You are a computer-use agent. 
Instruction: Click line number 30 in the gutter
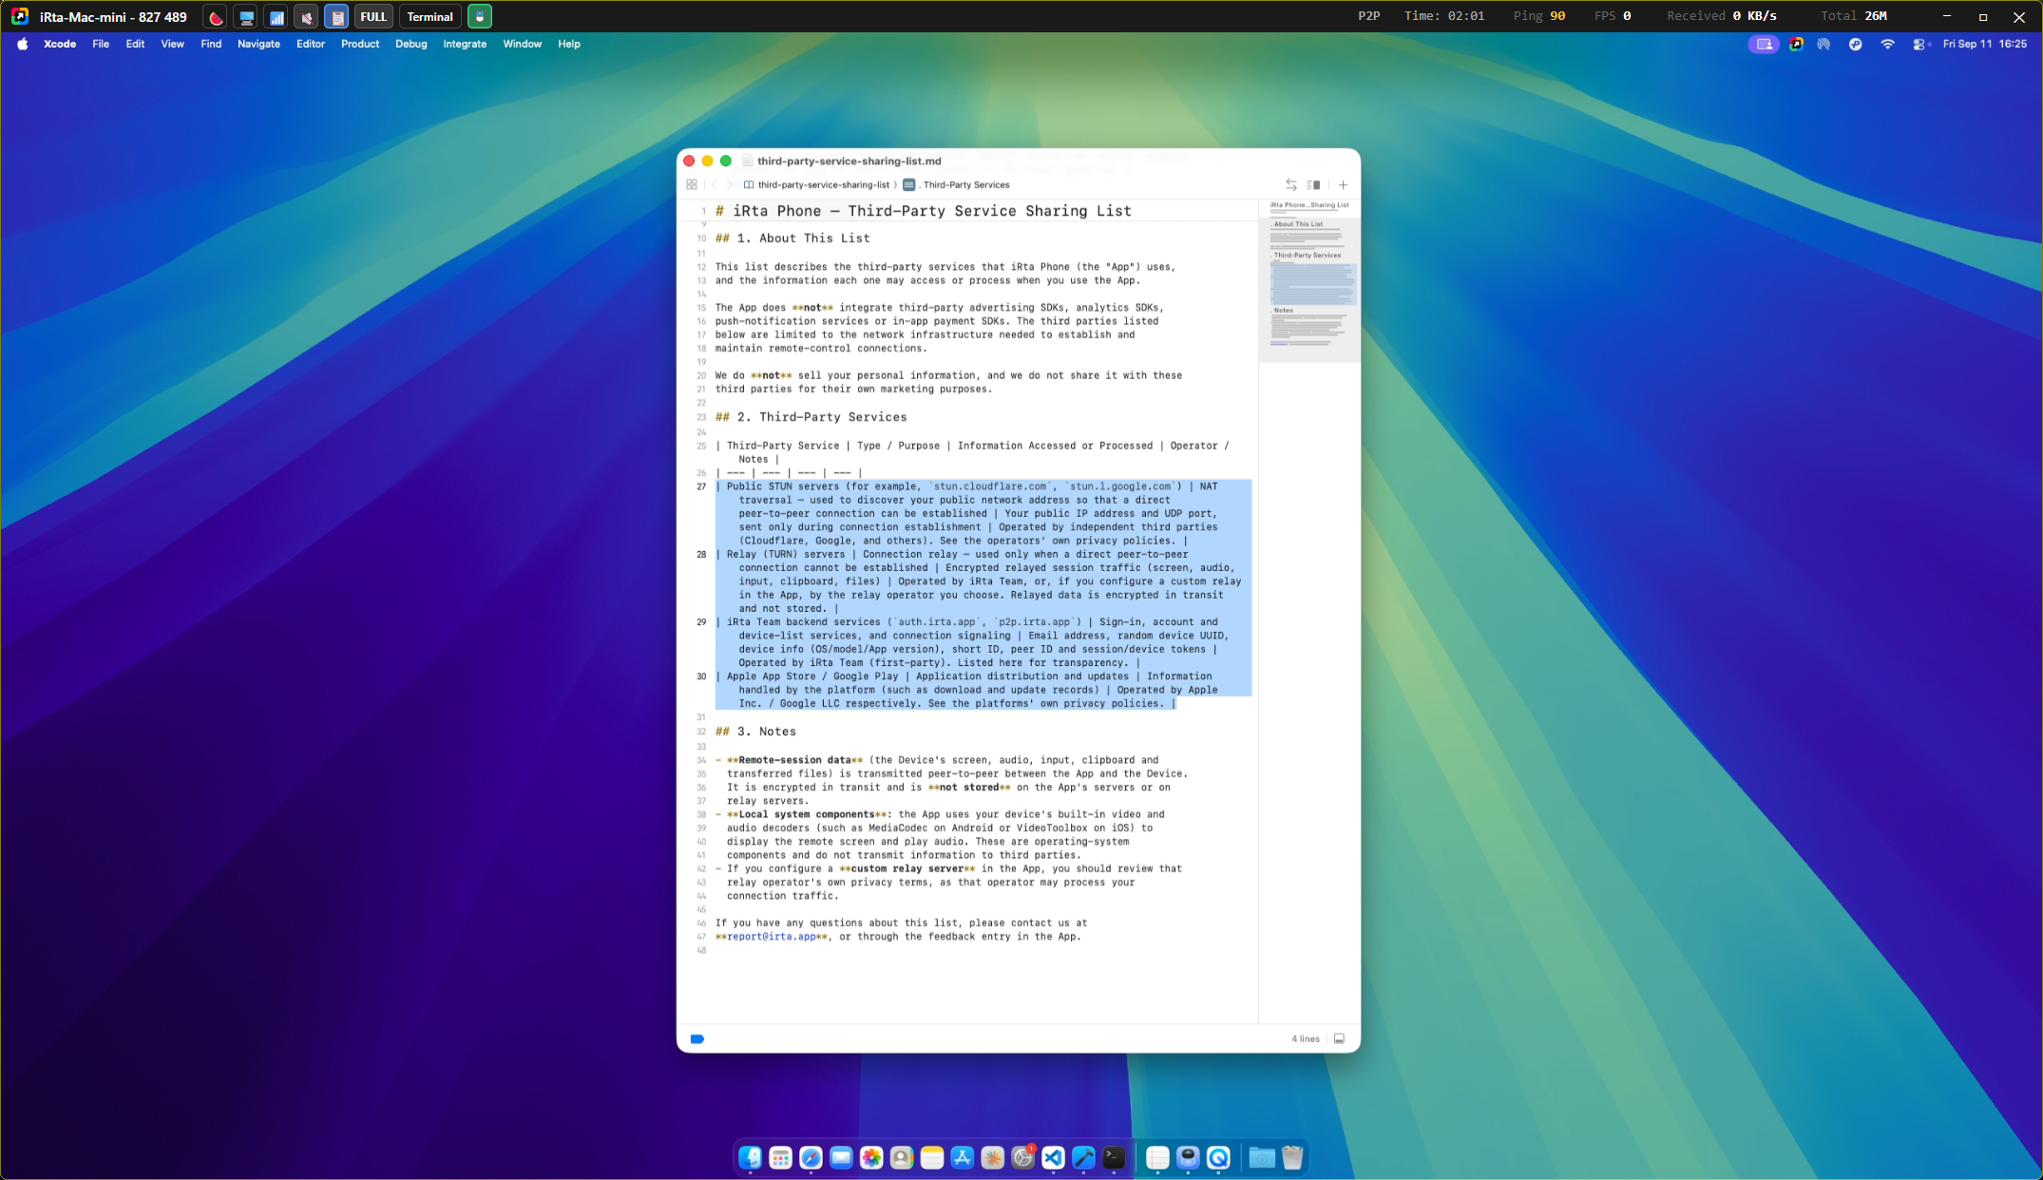[x=701, y=676]
